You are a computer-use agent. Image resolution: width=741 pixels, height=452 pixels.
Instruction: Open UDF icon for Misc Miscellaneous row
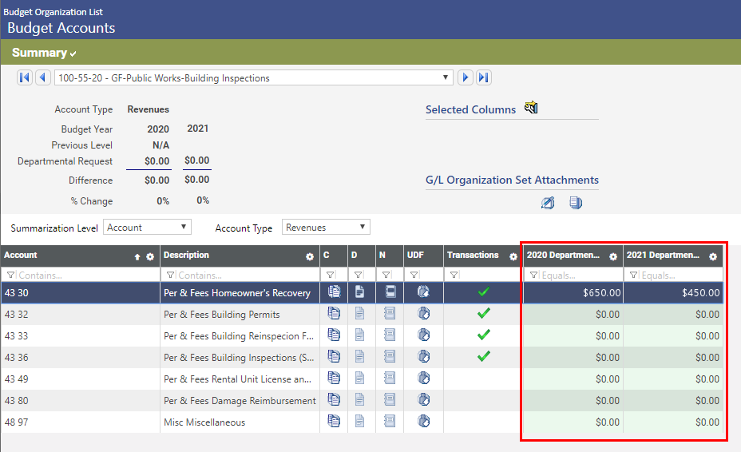pyautogui.click(x=423, y=422)
